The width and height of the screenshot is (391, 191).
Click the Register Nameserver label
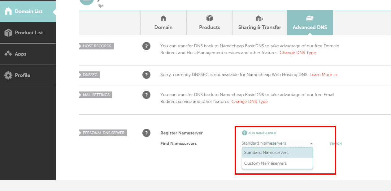click(181, 133)
